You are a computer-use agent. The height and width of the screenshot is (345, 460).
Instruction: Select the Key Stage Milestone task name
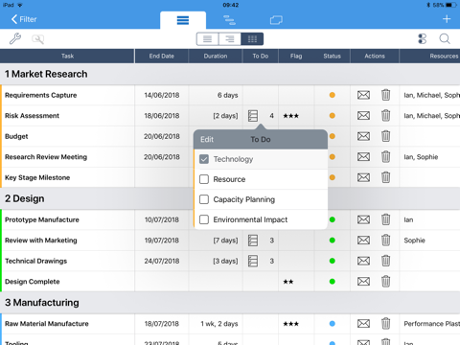pos(37,177)
